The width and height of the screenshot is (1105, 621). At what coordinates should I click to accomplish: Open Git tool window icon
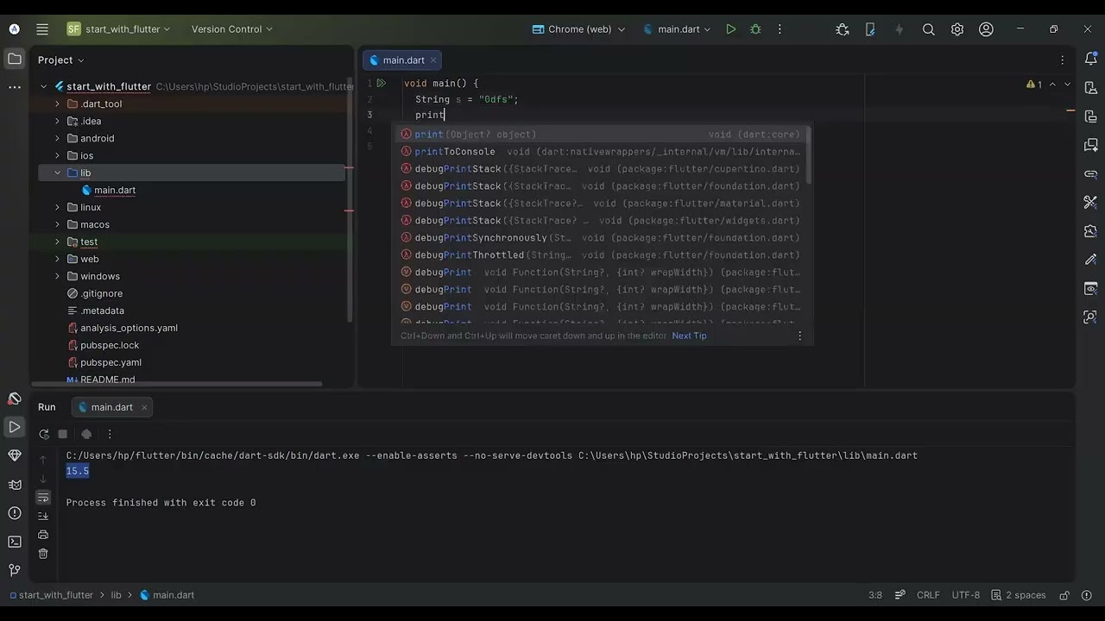(x=15, y=570)
